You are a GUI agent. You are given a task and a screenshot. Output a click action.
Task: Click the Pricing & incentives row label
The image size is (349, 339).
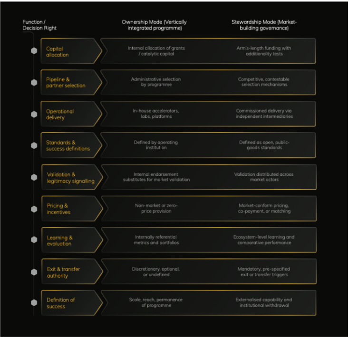(x=58, y=209)
